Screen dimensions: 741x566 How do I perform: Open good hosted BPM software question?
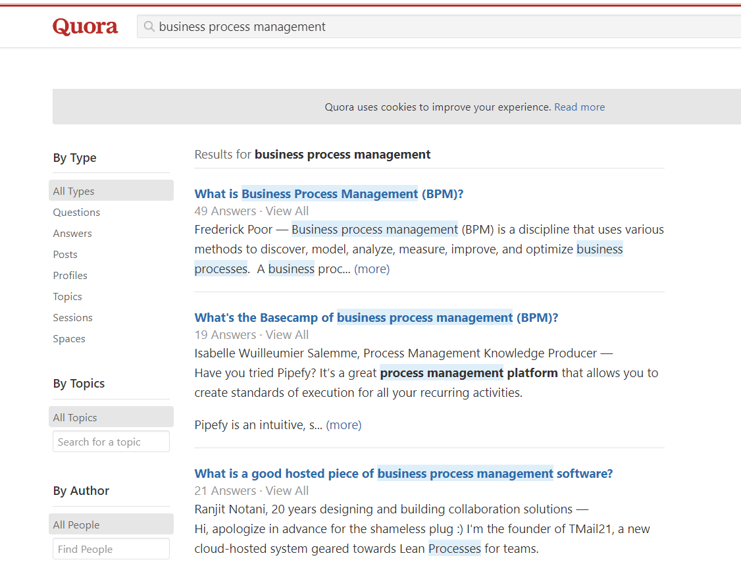(x=403, y=474)
